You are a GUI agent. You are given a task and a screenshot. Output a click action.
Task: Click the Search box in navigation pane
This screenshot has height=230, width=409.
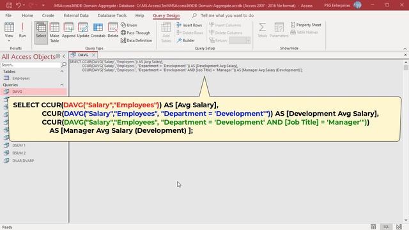[x=31, y=65]
